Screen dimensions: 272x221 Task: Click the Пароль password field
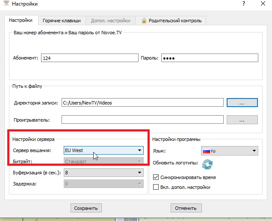210,58
